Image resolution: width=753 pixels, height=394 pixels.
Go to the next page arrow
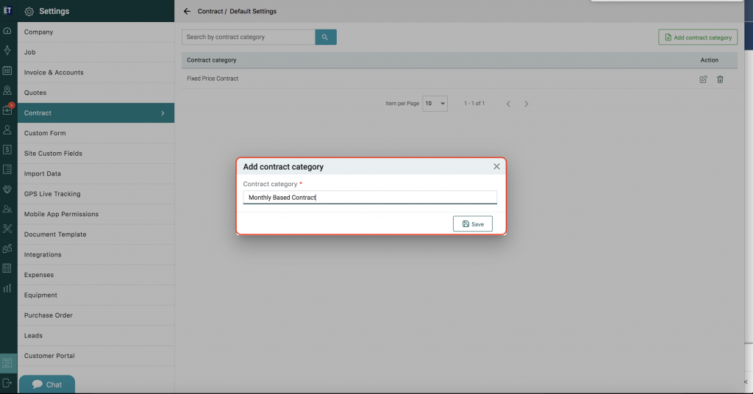pos(527,104)
